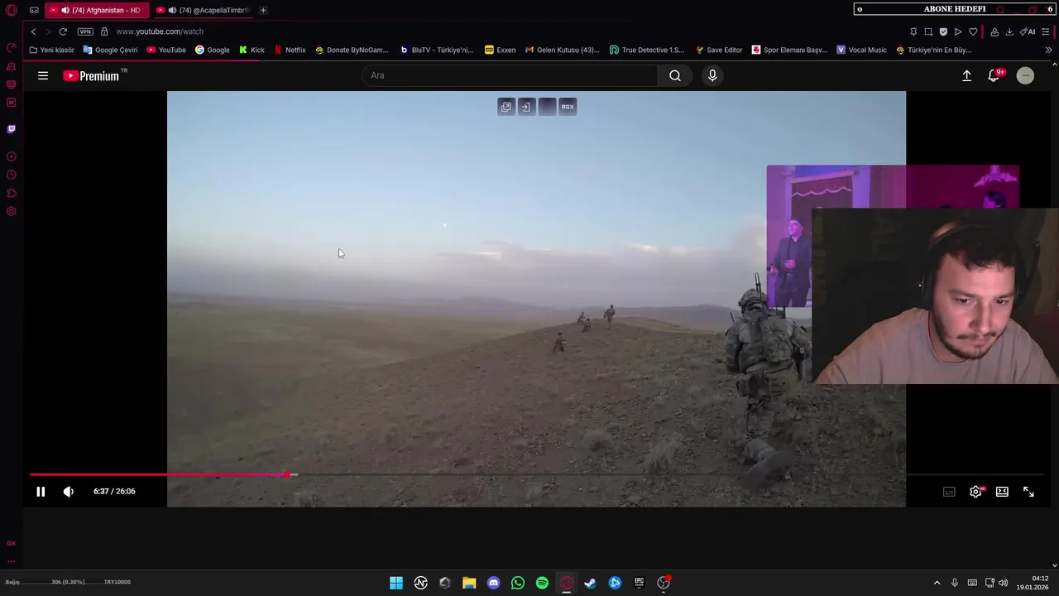
Task: Start voice search with the microphone
Action: coord(712,75)
